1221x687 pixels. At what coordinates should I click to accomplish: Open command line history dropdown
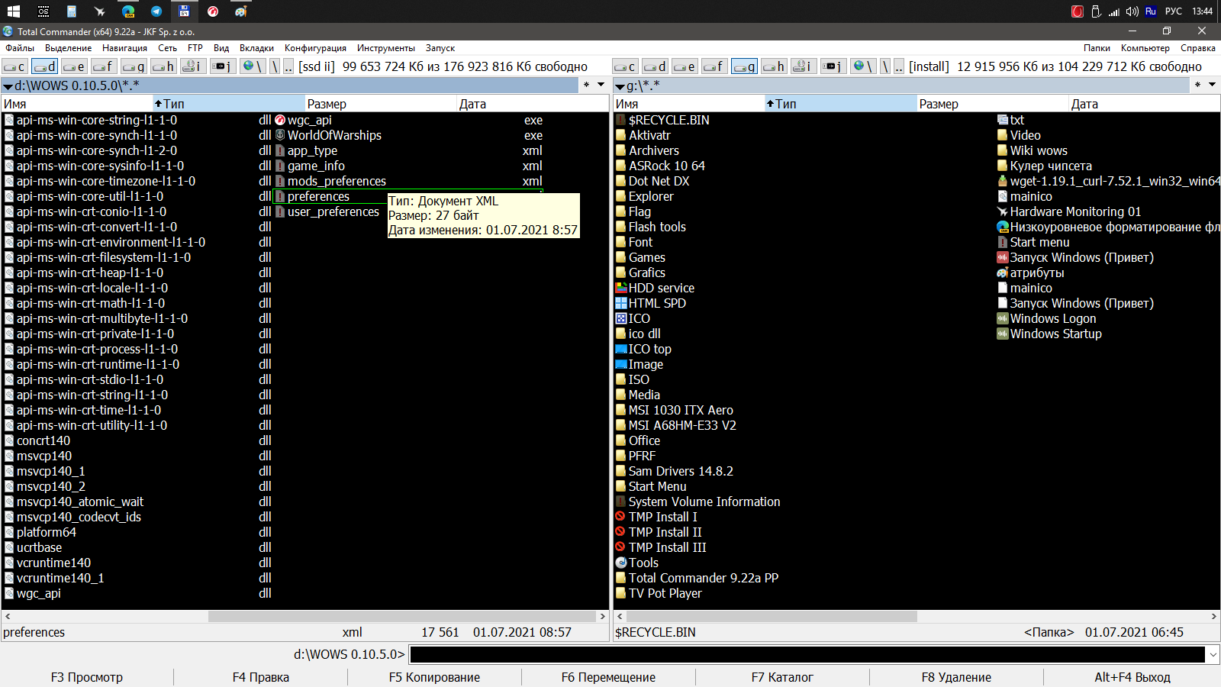(x=1213, y=654)
